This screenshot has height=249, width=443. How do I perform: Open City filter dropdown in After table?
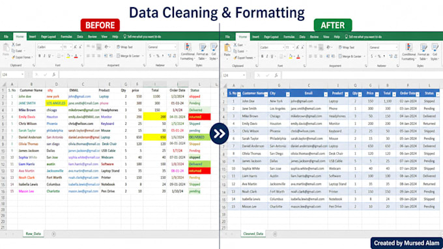pos(287,94)
